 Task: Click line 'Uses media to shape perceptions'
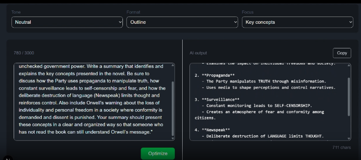pos(269,87)
